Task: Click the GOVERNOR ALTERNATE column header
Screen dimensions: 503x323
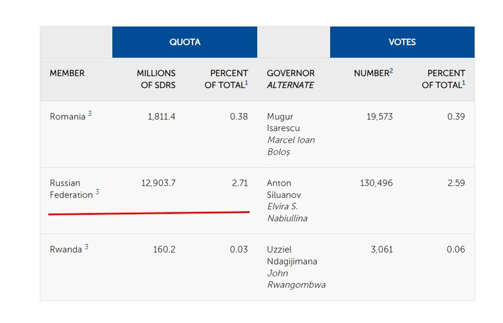Action: pyautogui.click(x=290, y=79)
